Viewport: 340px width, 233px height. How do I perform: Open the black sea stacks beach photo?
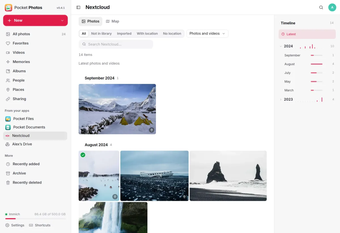228,176
